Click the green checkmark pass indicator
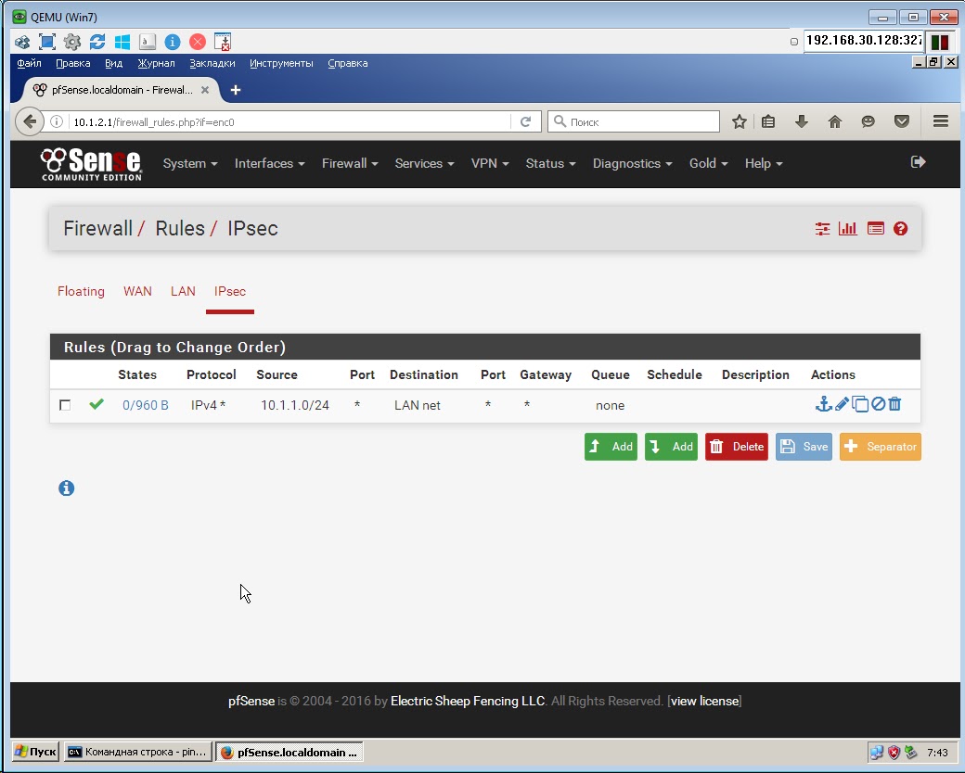 [96, 404]
